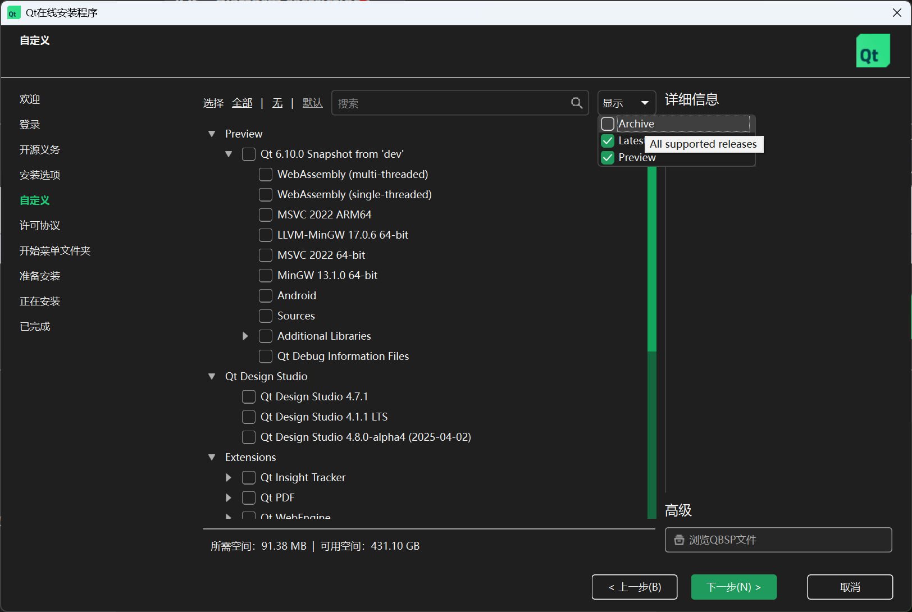Select MinGW 13.1.0 64-bit checkbox
Screen dimensions: 912x612
[266, 275]
